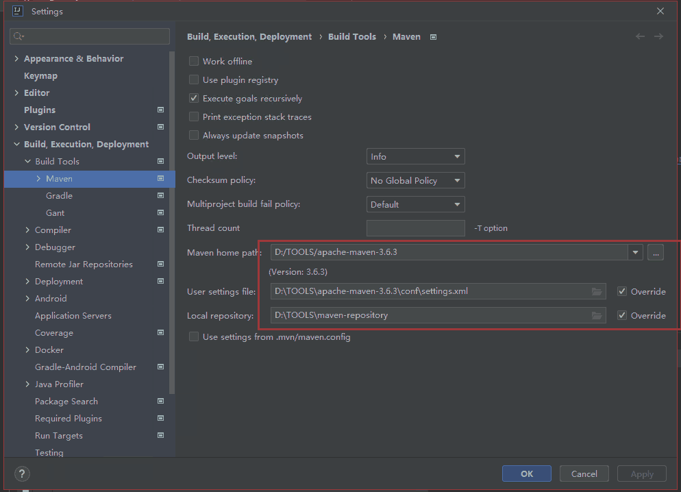This screenshot has height=492, width=681.
Task: Select Gant under Build Tools
Action: click(55, 213)
